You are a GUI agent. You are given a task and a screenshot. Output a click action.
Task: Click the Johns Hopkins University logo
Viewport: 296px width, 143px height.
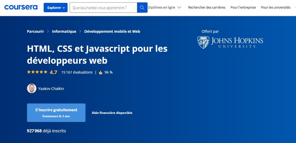click(230, 42)
